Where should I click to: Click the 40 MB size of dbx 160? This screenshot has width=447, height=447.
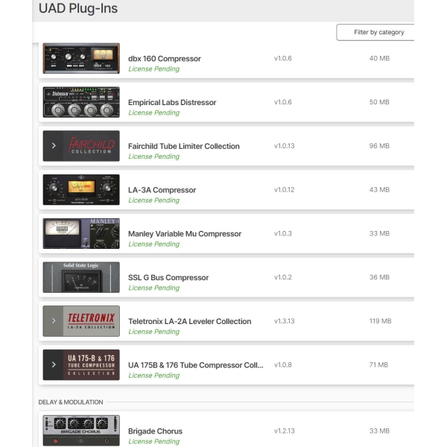pyautogui.click(x=379, y=58)
